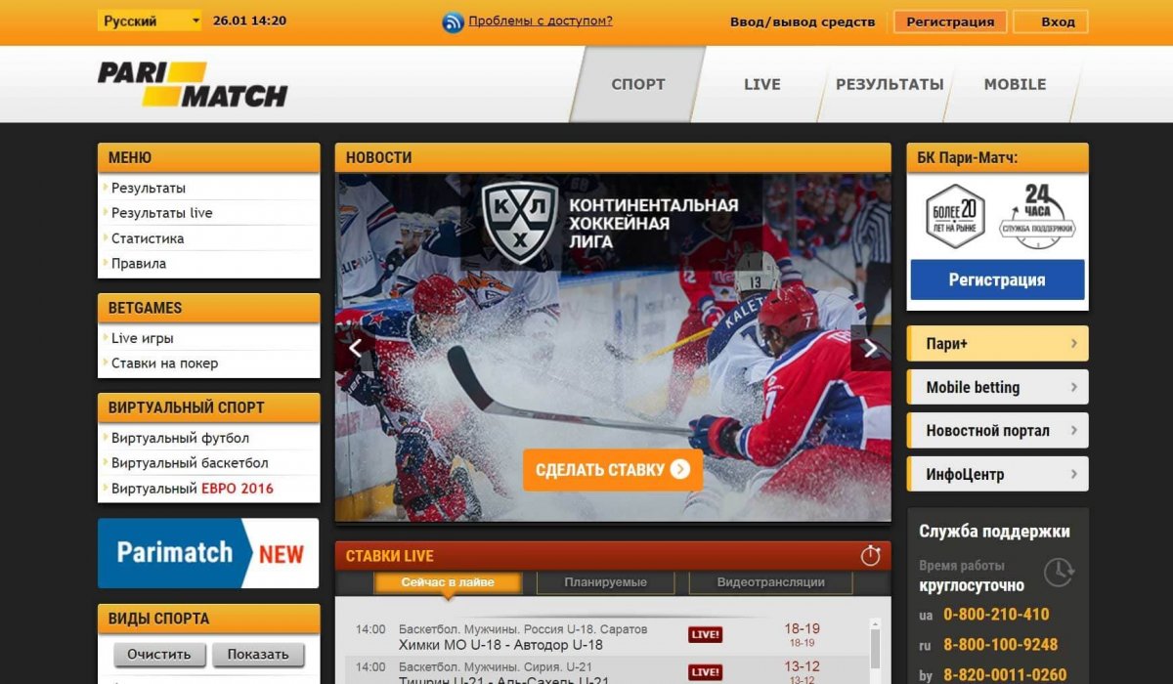Select the Планируемые tab
This screenshot has width=1173, height=684.
point(605,582)
